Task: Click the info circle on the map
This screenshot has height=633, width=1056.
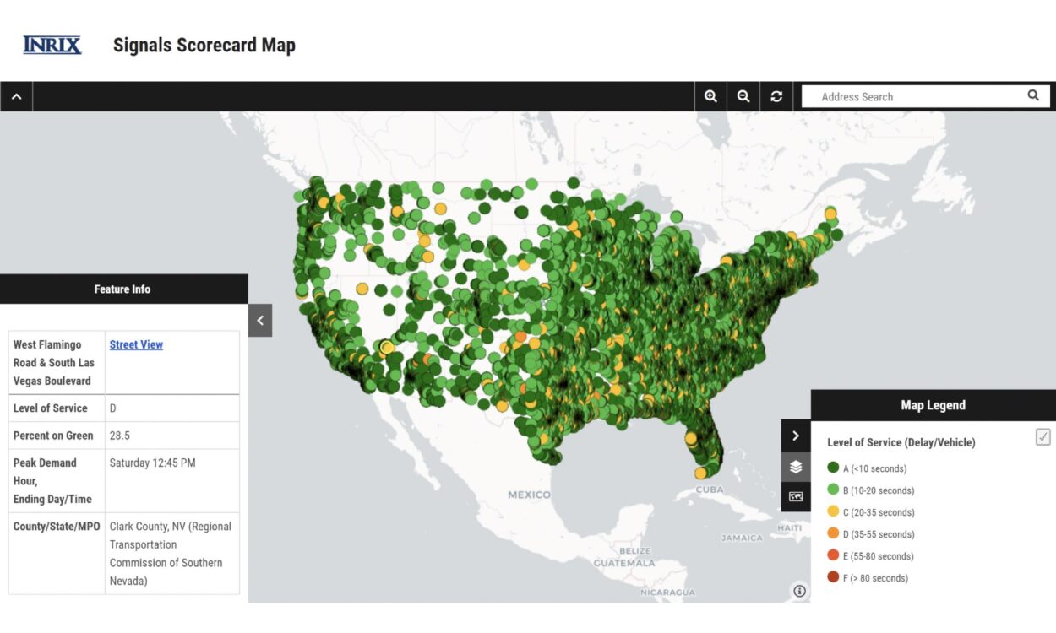Action: [799, 591]
